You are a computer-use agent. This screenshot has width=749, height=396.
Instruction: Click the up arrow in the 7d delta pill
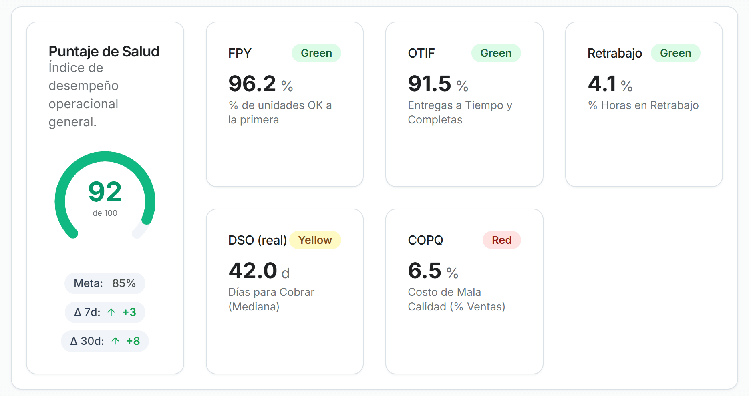tap(111, 312)
